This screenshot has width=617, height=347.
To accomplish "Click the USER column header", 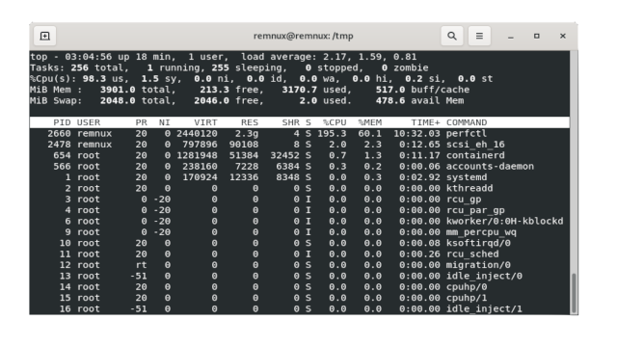I will (89, 122).
